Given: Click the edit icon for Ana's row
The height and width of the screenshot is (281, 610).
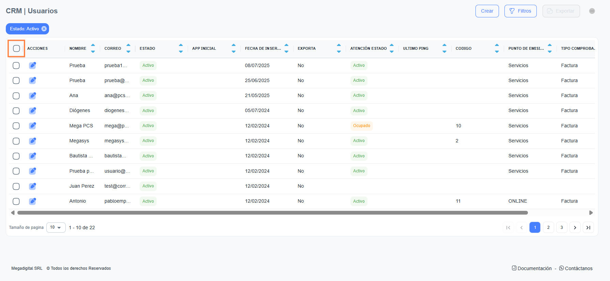Looking at the screenshot, I should pos(32,96).
